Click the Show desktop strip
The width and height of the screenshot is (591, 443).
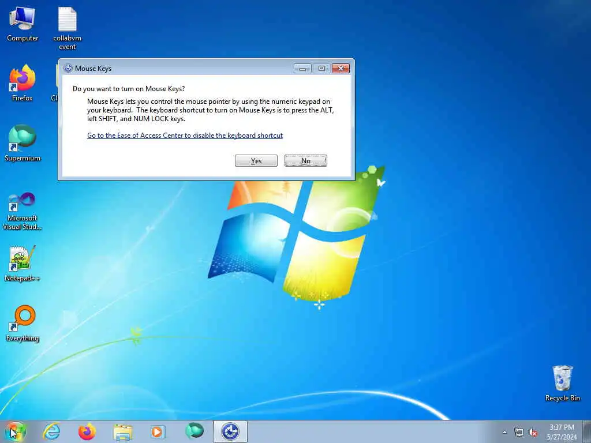587,431
